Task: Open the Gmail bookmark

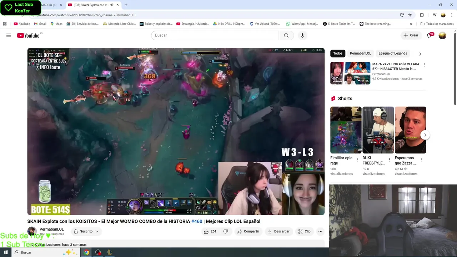Action: pos(40,24)
